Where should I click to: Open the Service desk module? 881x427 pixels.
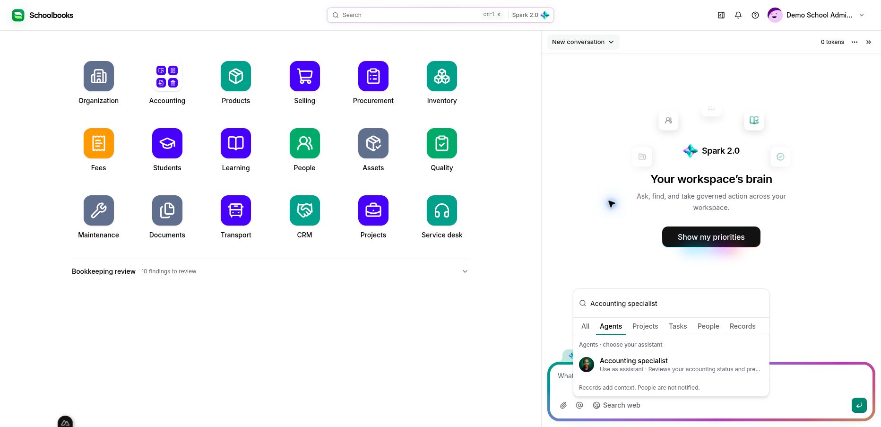tap(442, 210)
